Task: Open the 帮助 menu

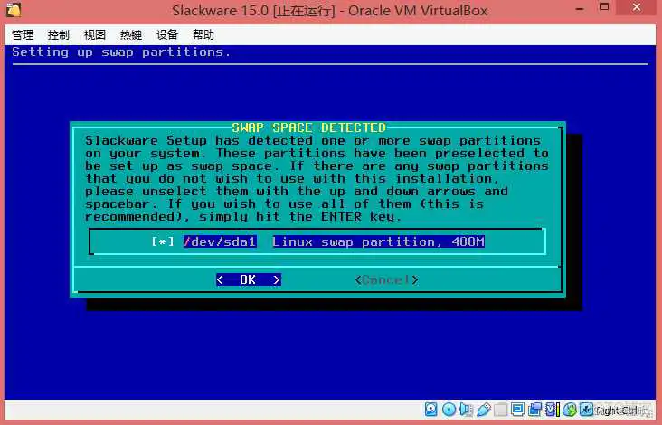Action: pyautogui.click(x=203, y=35)
